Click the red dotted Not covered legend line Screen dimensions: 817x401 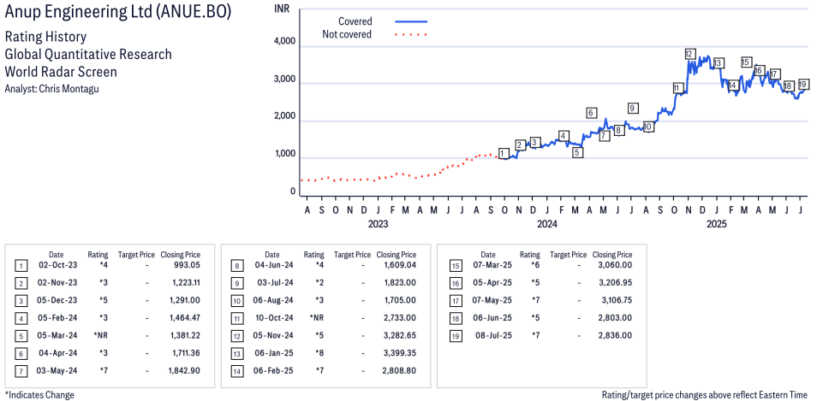(411, 35)
